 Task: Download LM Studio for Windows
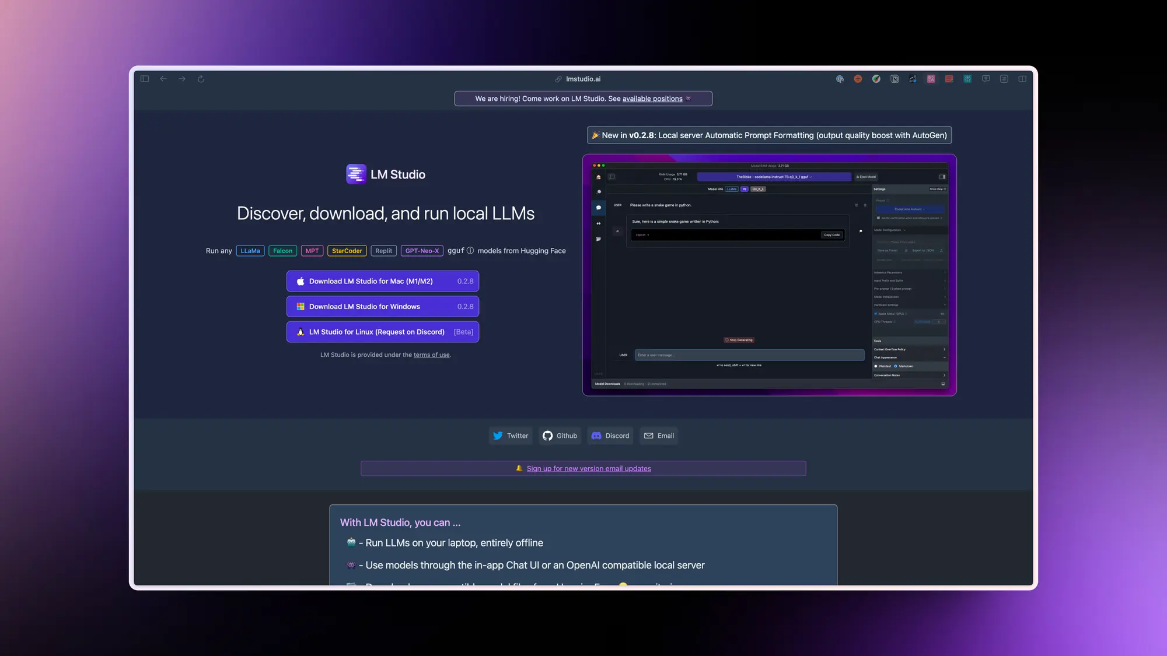tap(383, 306)
